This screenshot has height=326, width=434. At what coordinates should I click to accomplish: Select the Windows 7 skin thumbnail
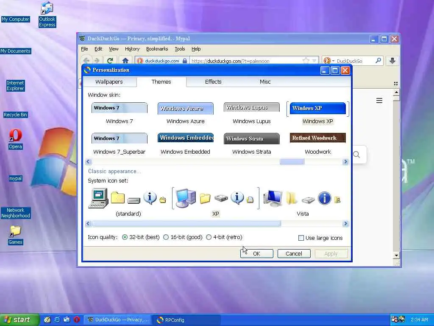point(119,108)
